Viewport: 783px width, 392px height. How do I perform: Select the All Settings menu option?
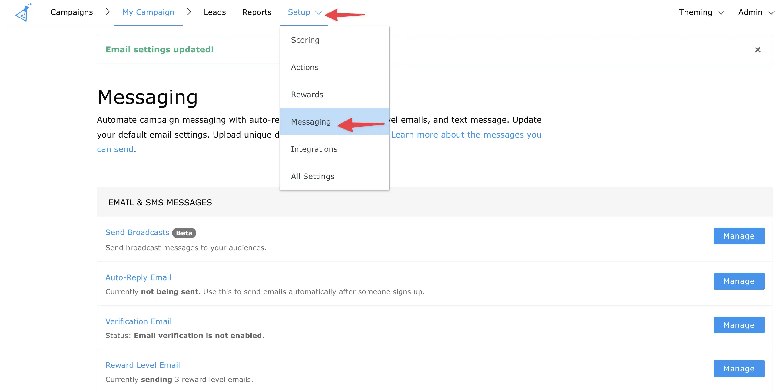click(x=312, y=176)
